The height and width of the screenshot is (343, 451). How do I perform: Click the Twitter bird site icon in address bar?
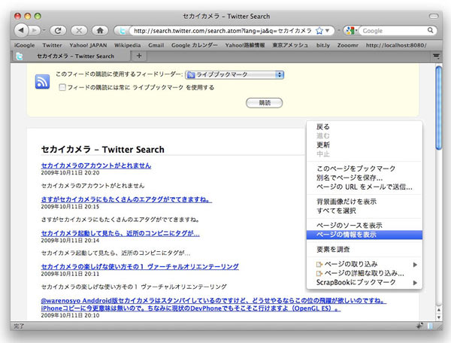[x=123, y=31]
